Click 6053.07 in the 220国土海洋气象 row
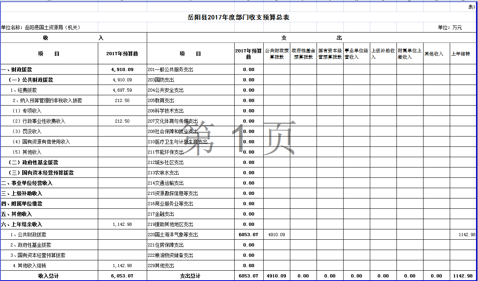The height and width of the screenshot is (281, 478). pyautogui.click(x=249, y=235)
